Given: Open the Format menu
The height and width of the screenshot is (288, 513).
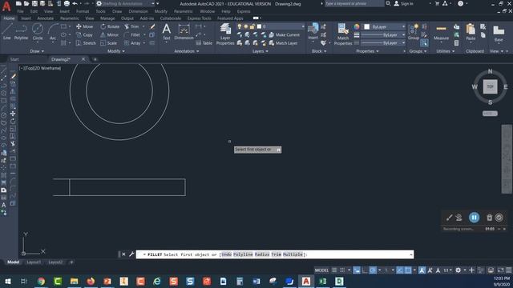Looking at the screenshot, I should click(x=83, y=11).
